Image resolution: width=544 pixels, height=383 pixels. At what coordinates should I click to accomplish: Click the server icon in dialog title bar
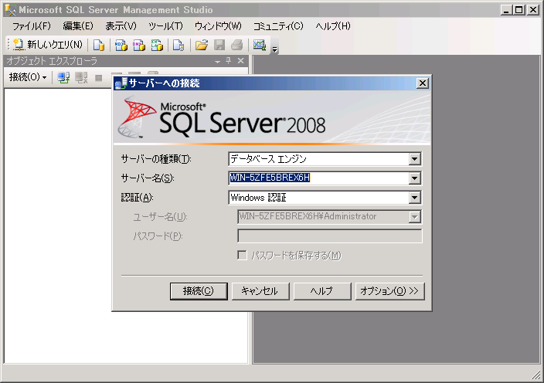pos(121,83)
